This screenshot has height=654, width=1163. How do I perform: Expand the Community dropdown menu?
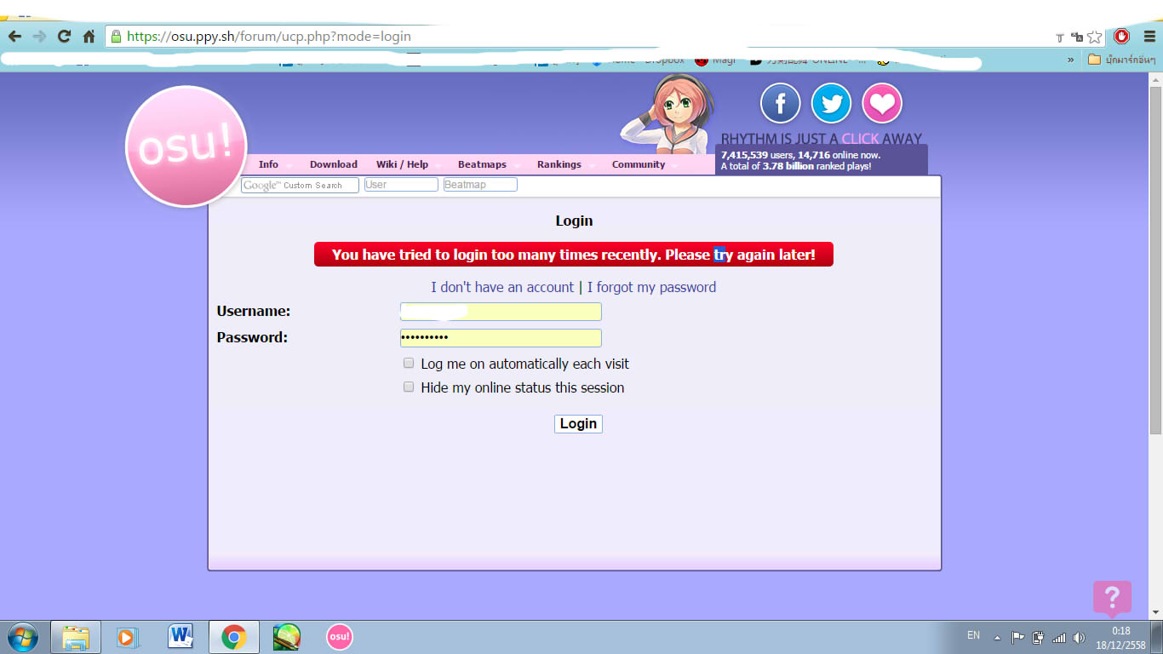pos(645,164)
